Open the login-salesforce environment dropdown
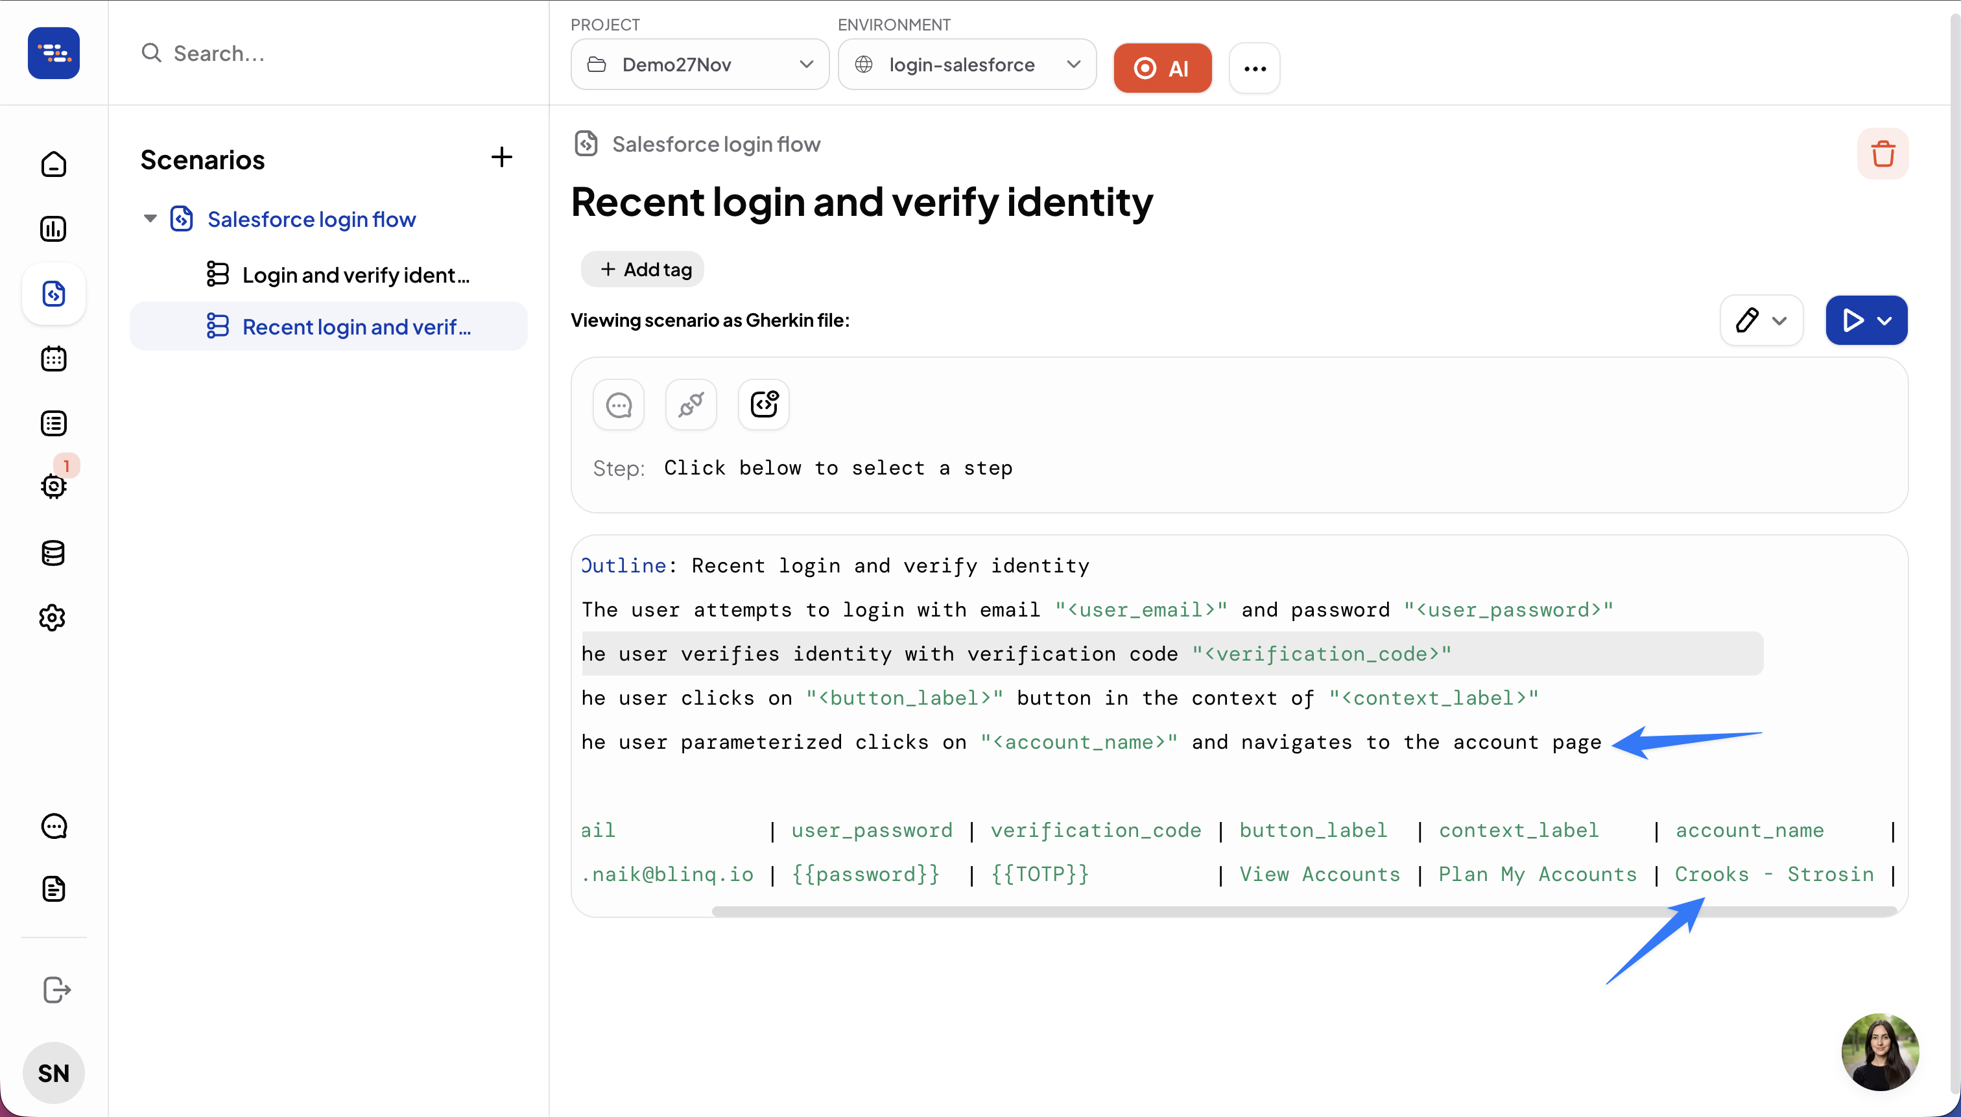Image resolution: width=1961 pixels, height=1117 pixels. [x=966, y=65]
